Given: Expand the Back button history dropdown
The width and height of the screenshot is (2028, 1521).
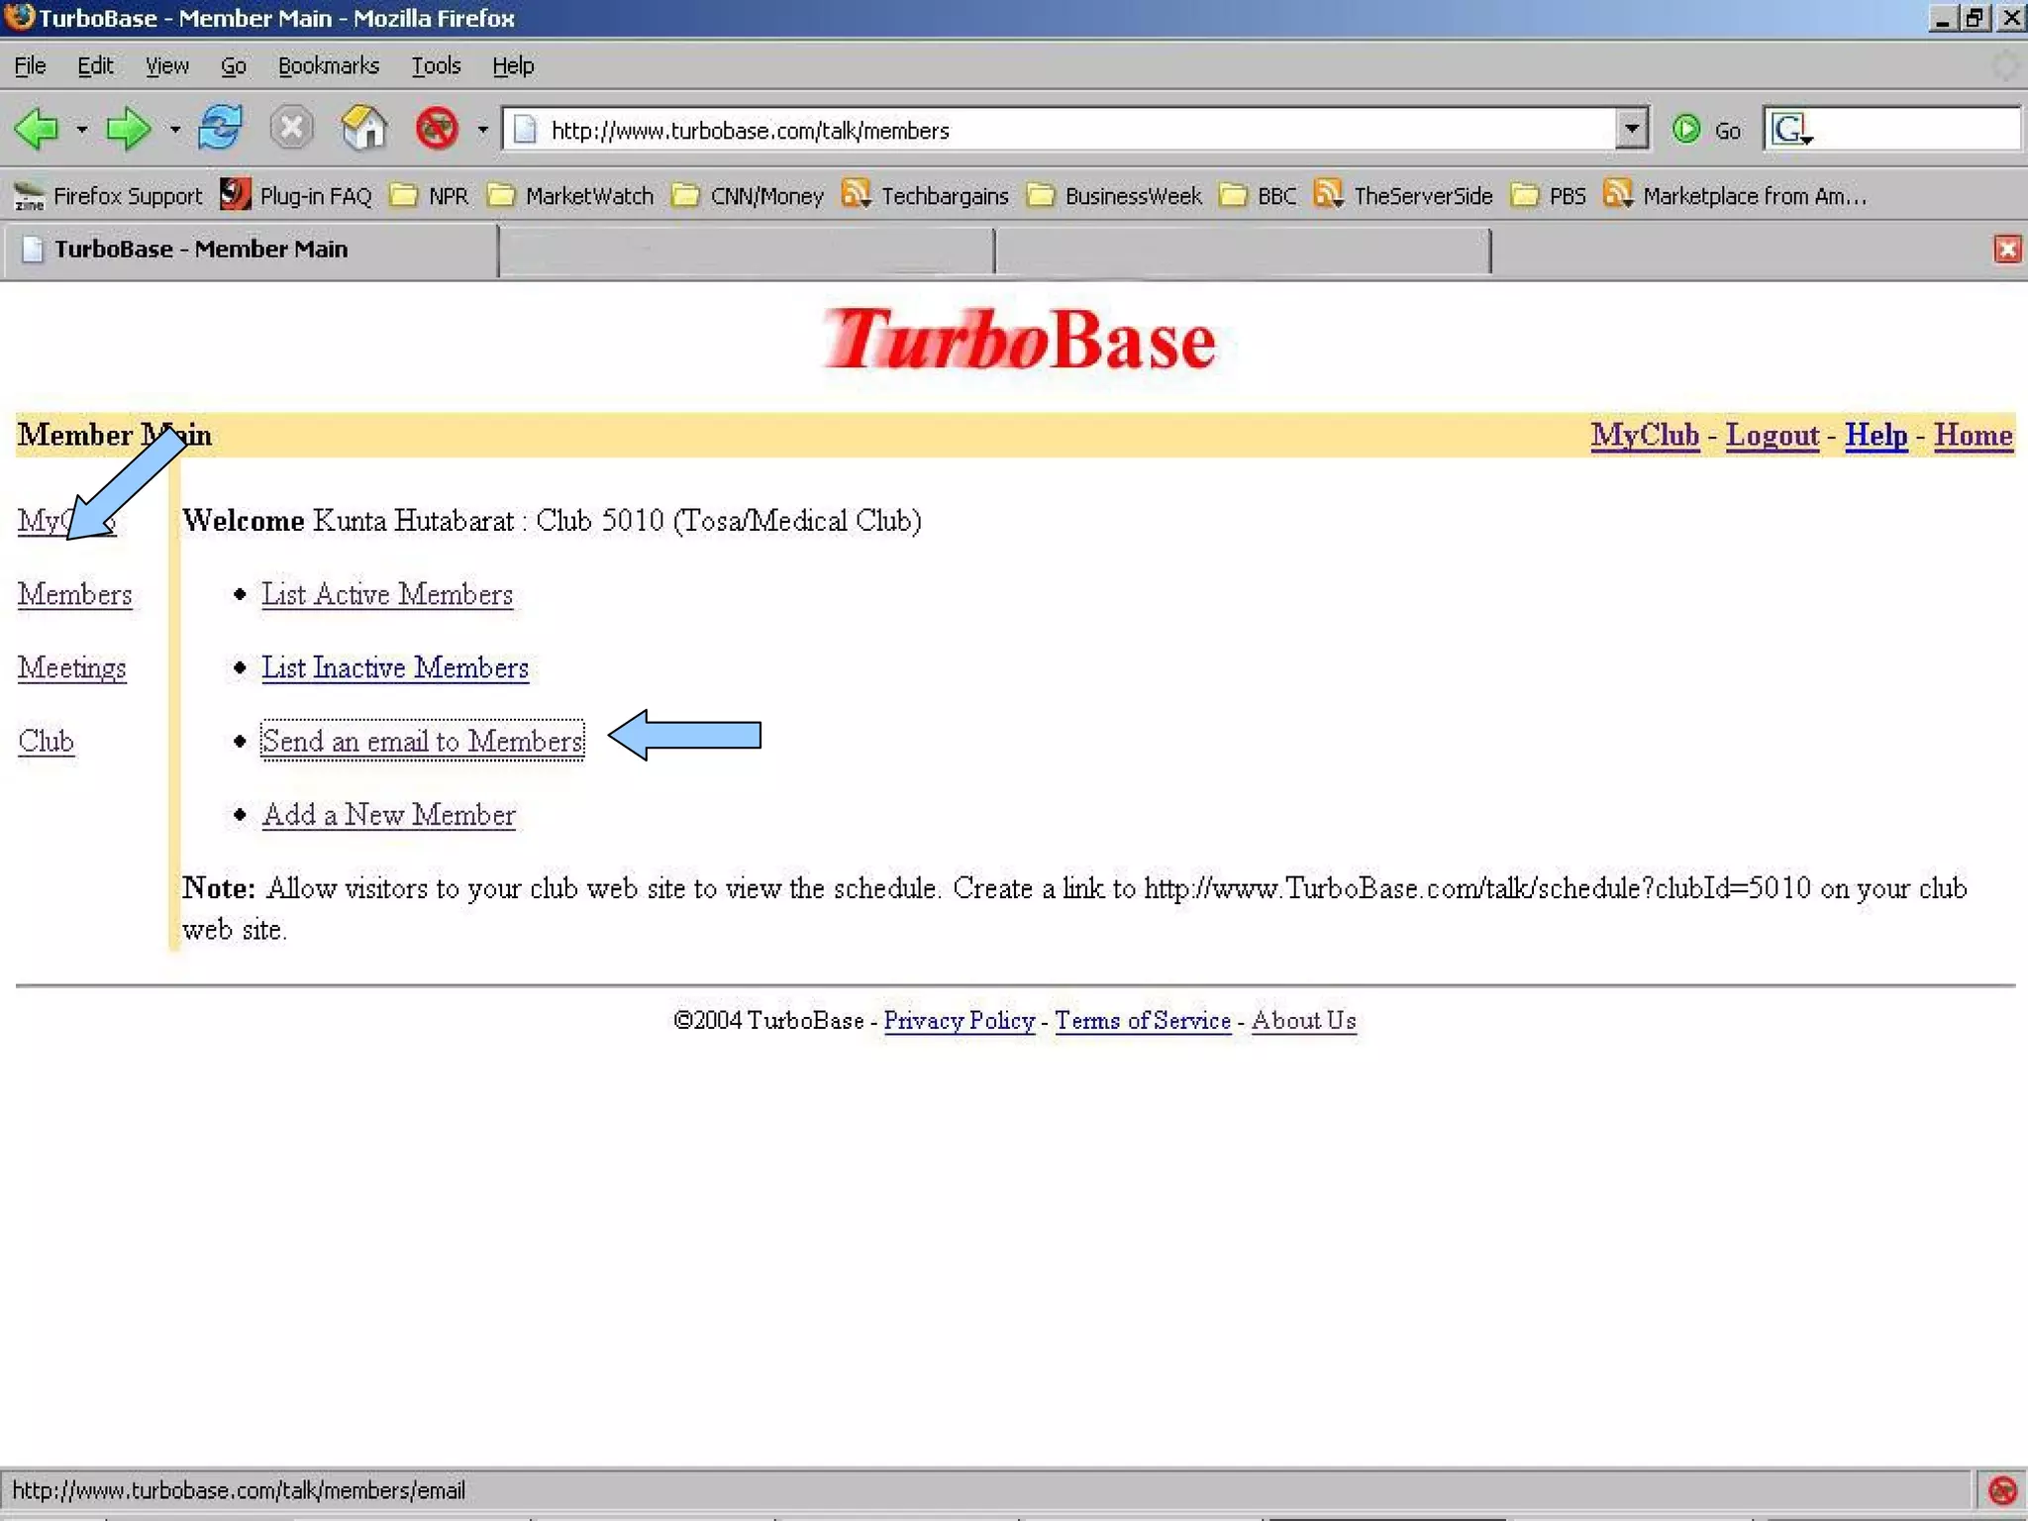Looking at the screenshot, I should 82,130.
